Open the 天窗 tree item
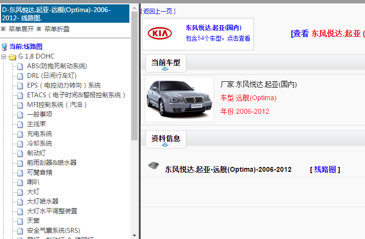365x239 pixels. click(33, 221)
